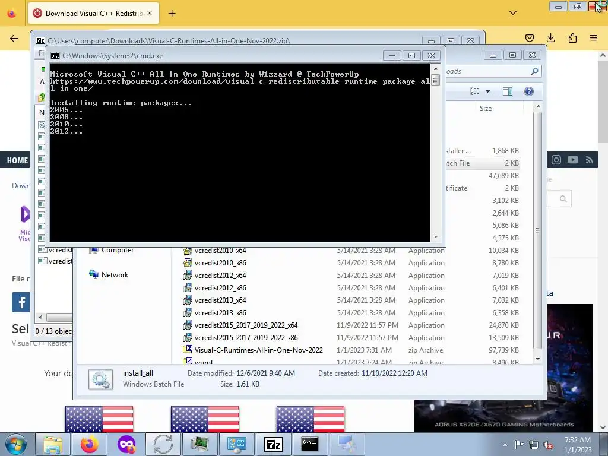The width and height of the screenshot is (608, 456).
Task: Close the Download Visual C++ Redistributable tab
Action: [150, 13]
